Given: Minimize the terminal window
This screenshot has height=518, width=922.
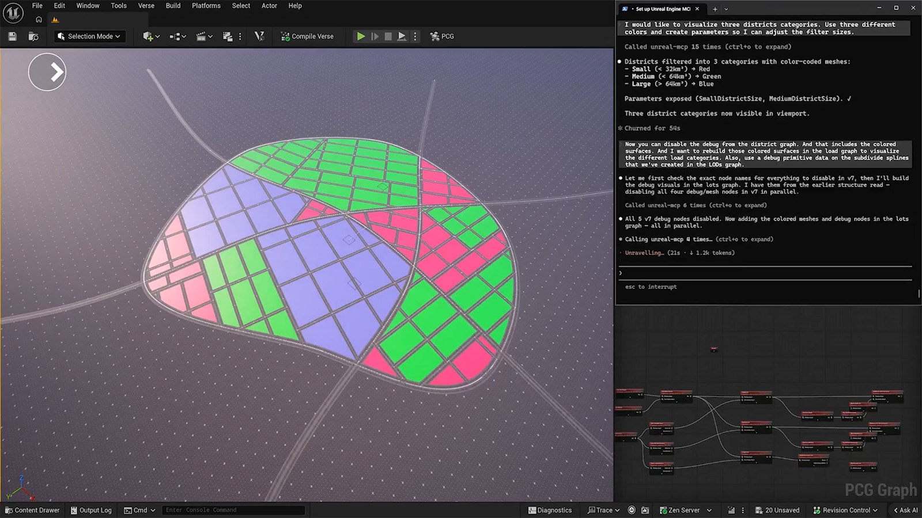Looking at the screenshot, I should pyautogui.click(x=879, y=8).
